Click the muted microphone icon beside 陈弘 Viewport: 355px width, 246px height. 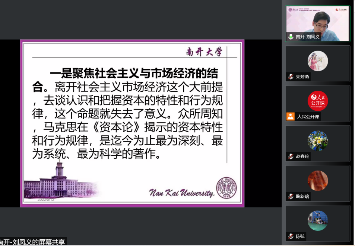coord(291,236)
